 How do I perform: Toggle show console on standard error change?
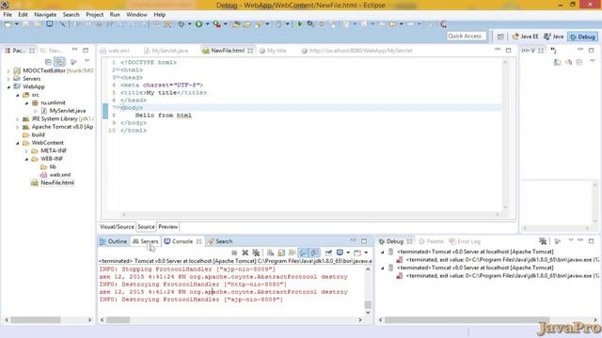click(x=314, y=253)
